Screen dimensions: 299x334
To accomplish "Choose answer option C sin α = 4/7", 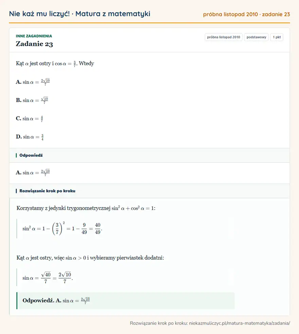I will pos(29,119).
